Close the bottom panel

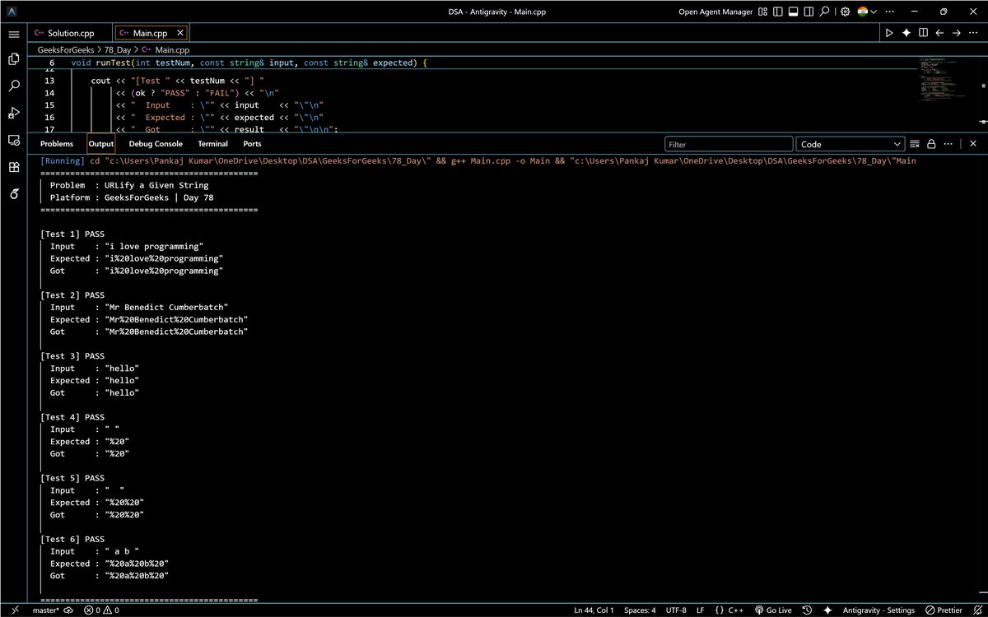[973, 144]
